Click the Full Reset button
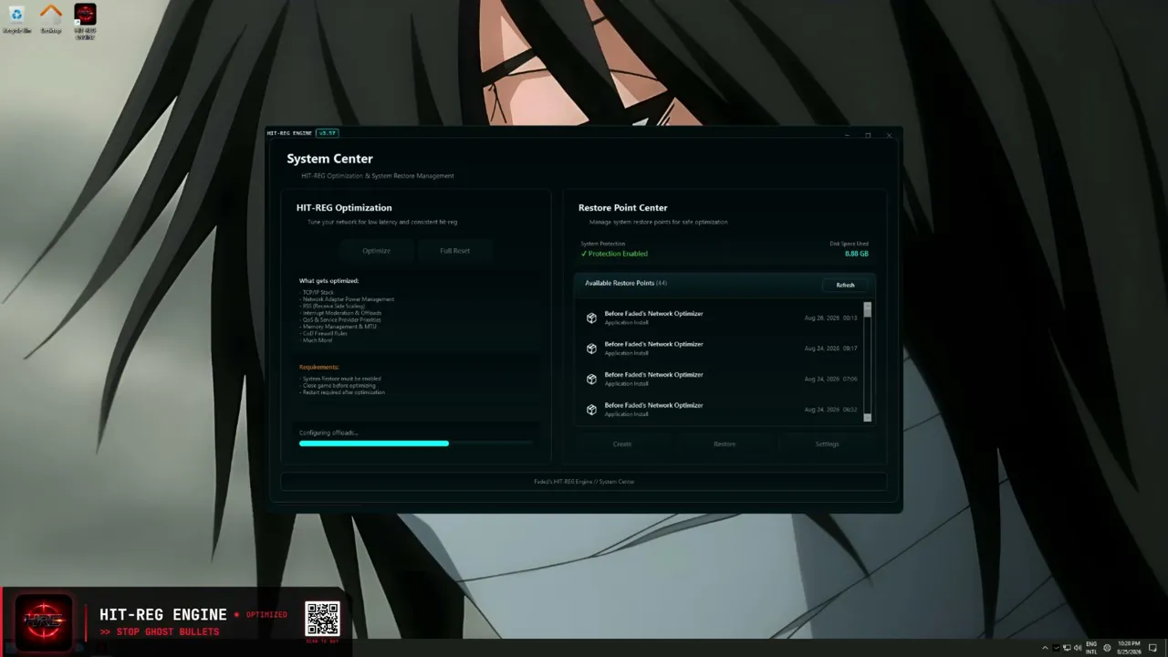The image size is (1168, 657). (x=454, y=251)
